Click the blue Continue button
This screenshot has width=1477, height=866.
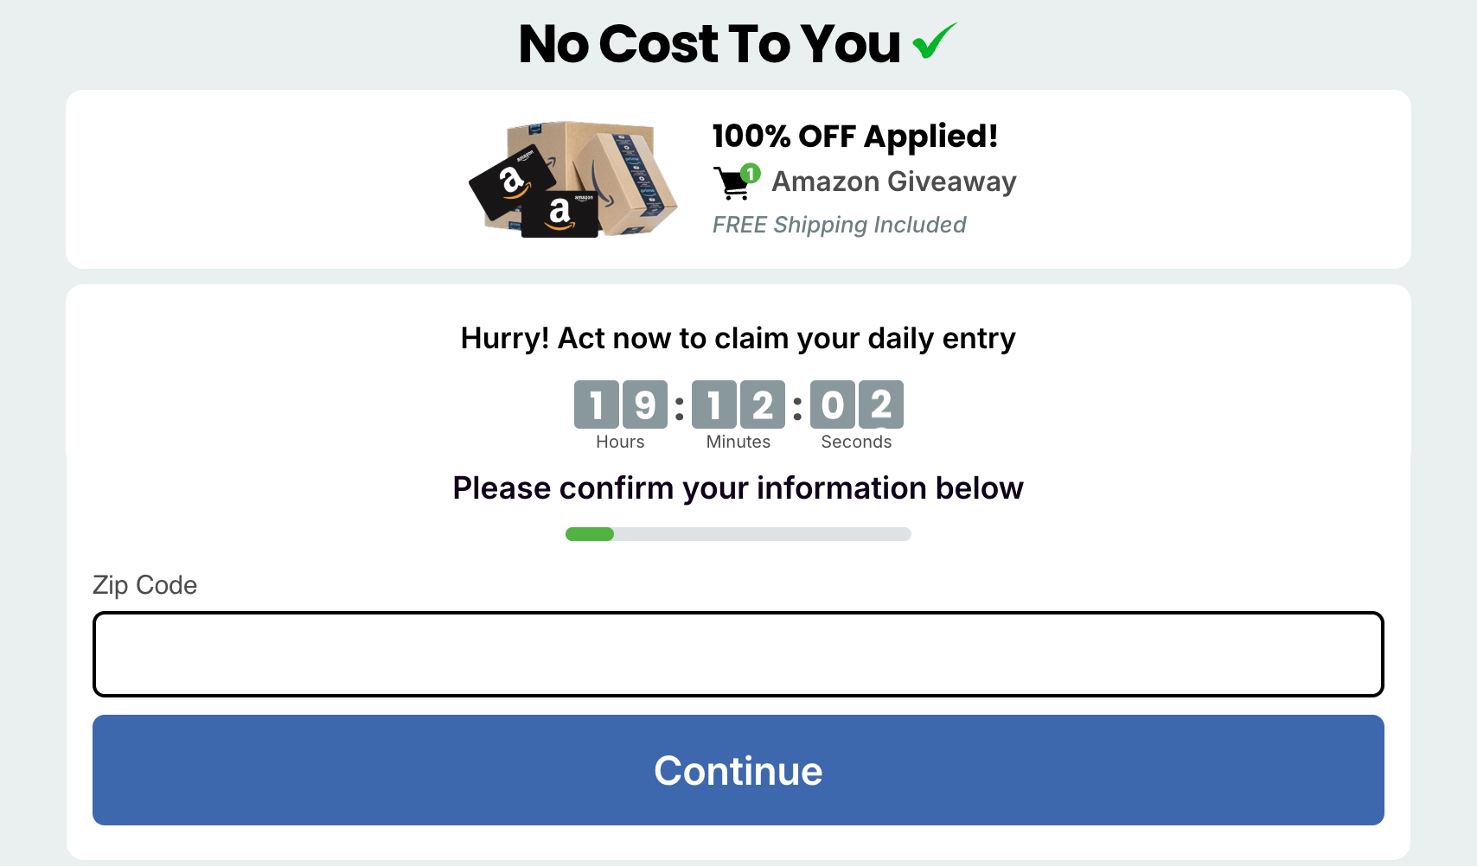click(x=738, y=770)
